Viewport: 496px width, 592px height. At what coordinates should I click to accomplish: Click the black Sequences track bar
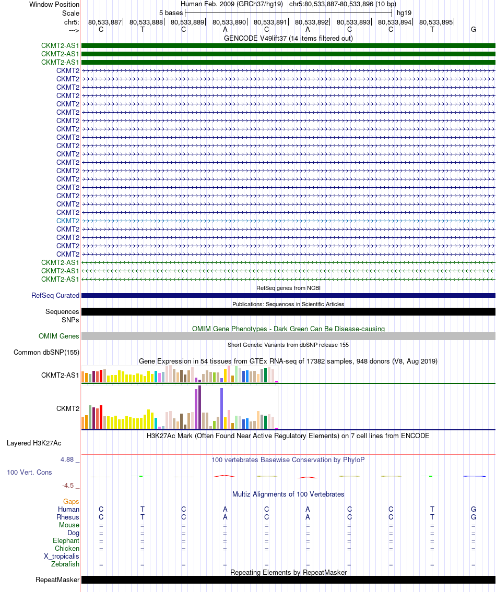288,312
